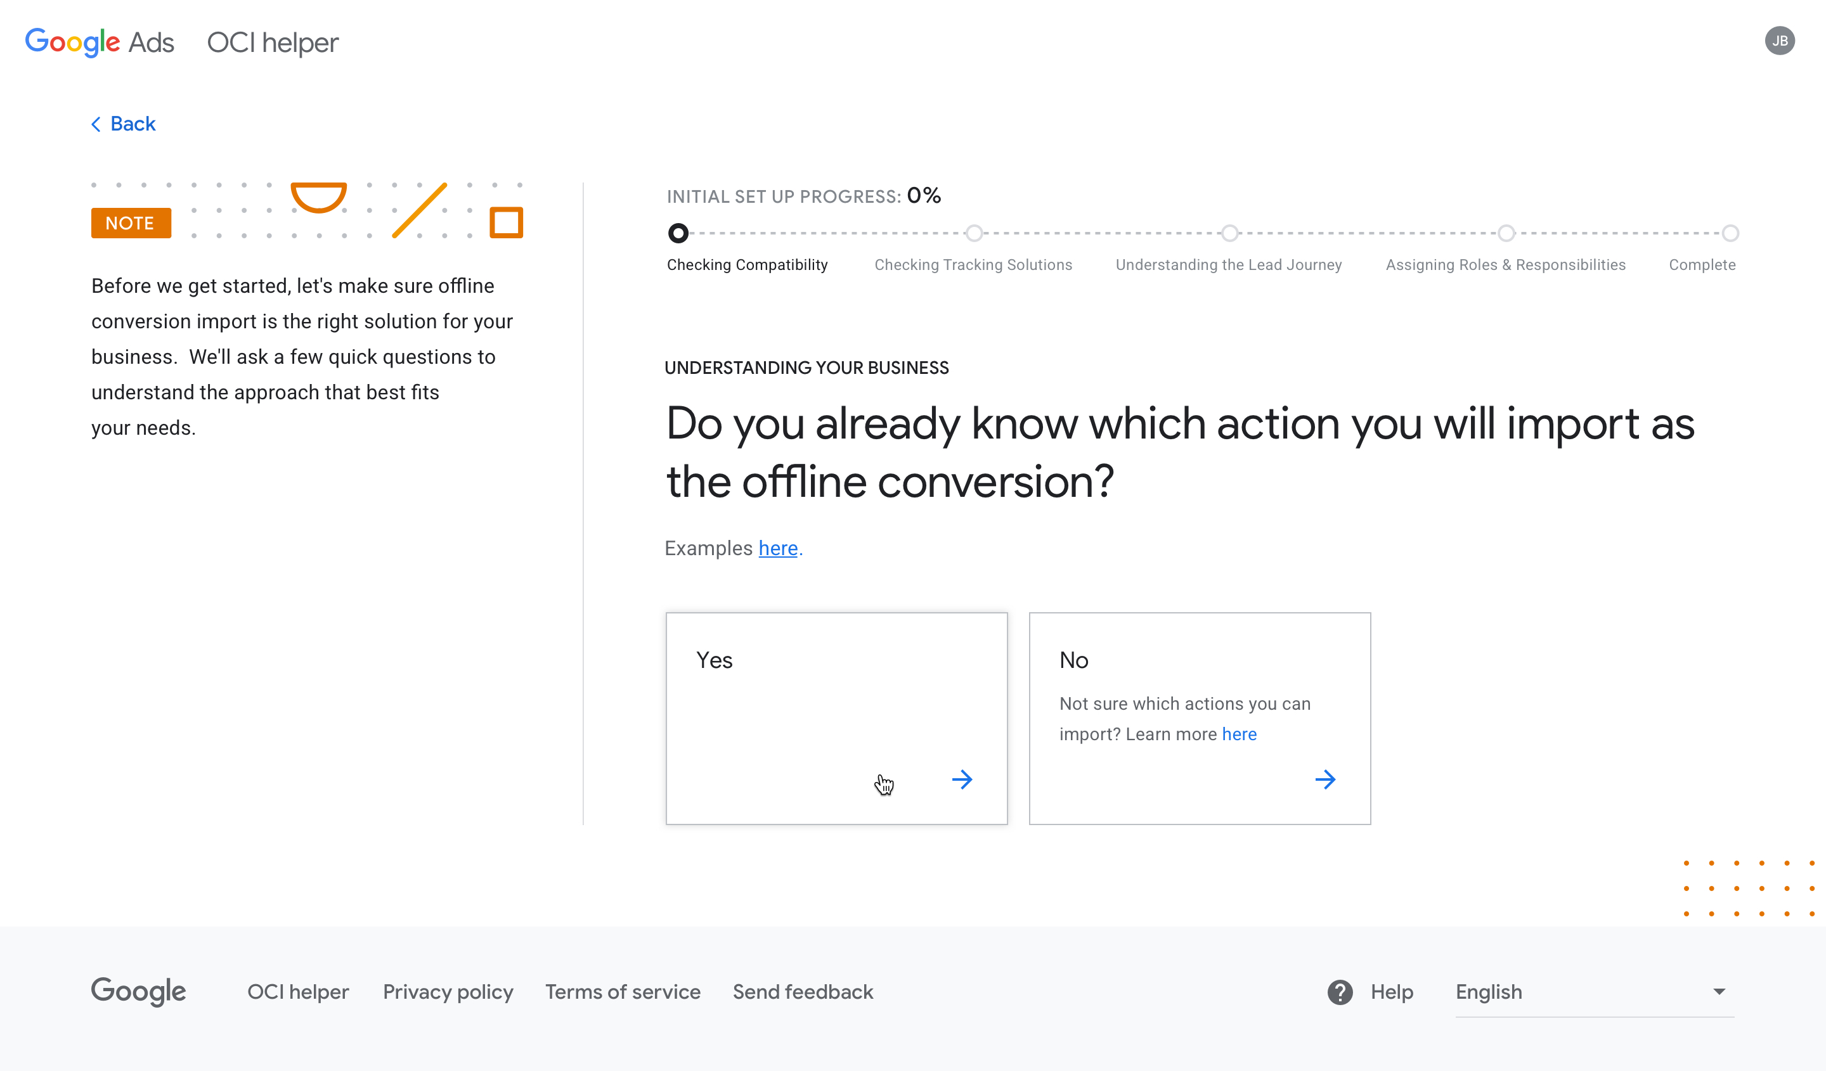This screenshot has height=1071, width=1826.
Task: Open the Examples here link
Action: point(777,548)
